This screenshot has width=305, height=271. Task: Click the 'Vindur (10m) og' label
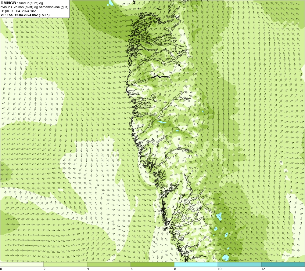31,3
